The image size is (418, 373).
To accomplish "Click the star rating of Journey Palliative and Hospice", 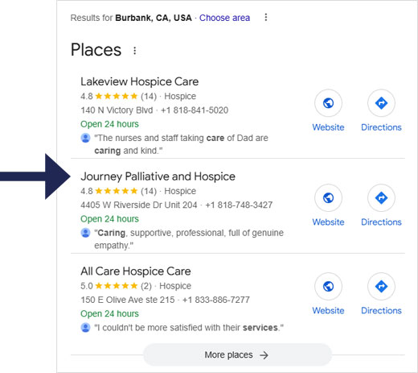I will point(117,191).
